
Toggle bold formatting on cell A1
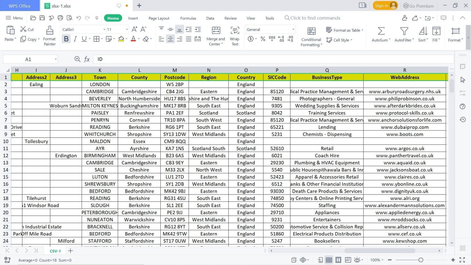tap(66, 39)
